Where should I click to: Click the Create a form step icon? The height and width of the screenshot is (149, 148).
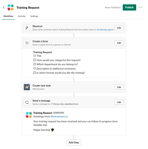pos(27,43)
